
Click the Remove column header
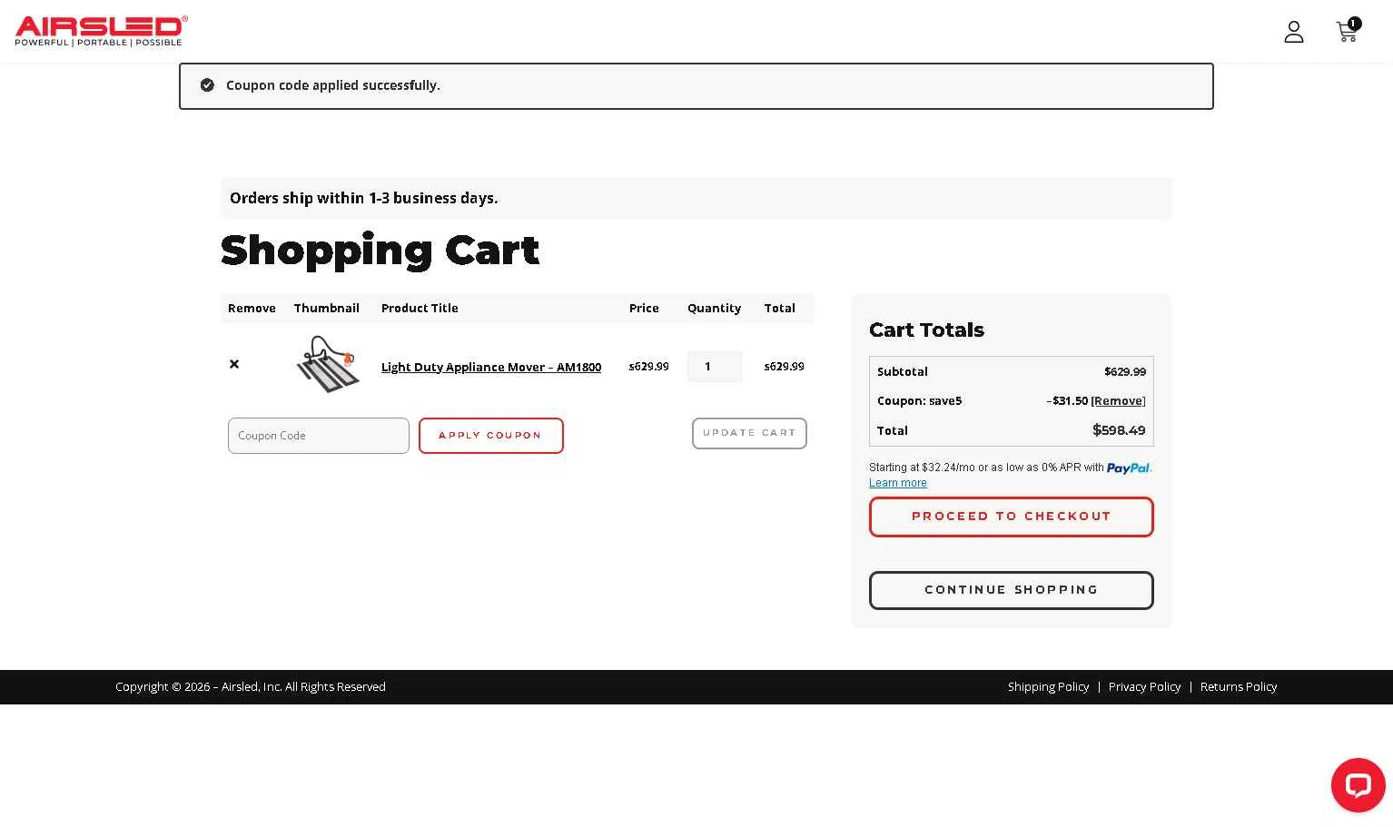pos(252,309)
